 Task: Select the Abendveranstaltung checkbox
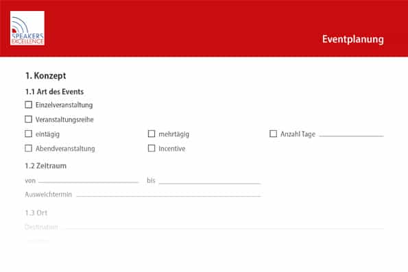(x=28, y=148)
